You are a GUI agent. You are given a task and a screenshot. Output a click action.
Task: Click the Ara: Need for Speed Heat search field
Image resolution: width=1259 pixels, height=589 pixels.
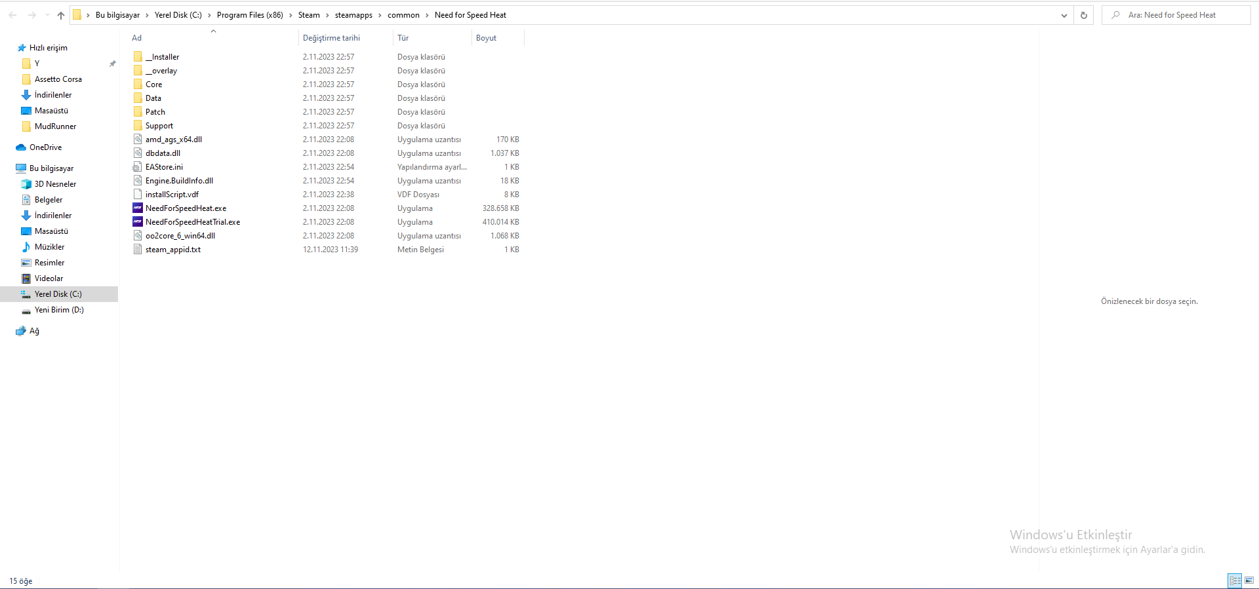(1176, 15)
